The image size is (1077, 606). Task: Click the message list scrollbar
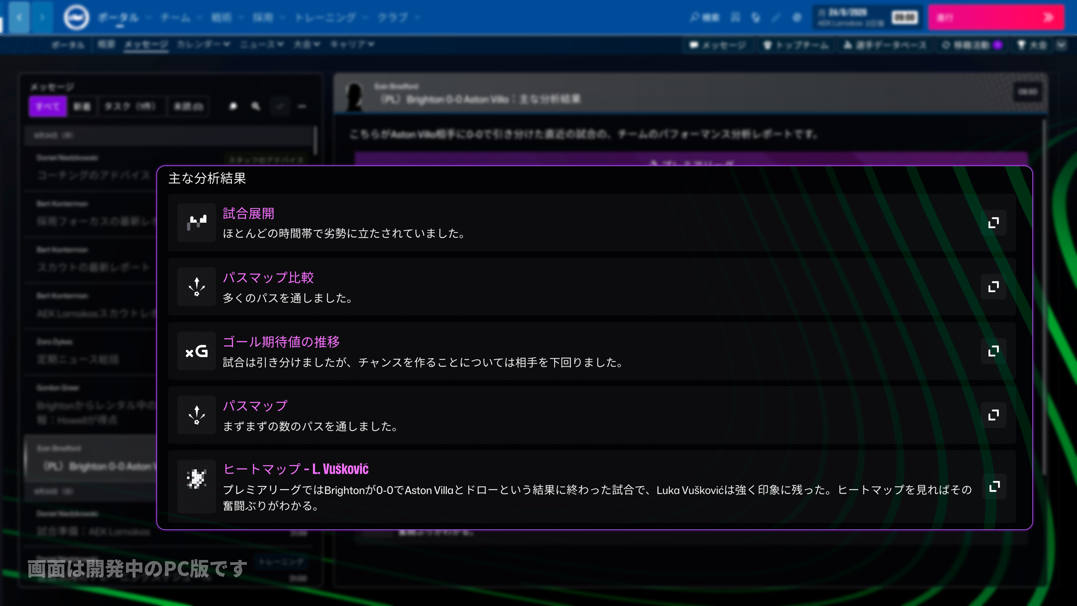(316, 140)
